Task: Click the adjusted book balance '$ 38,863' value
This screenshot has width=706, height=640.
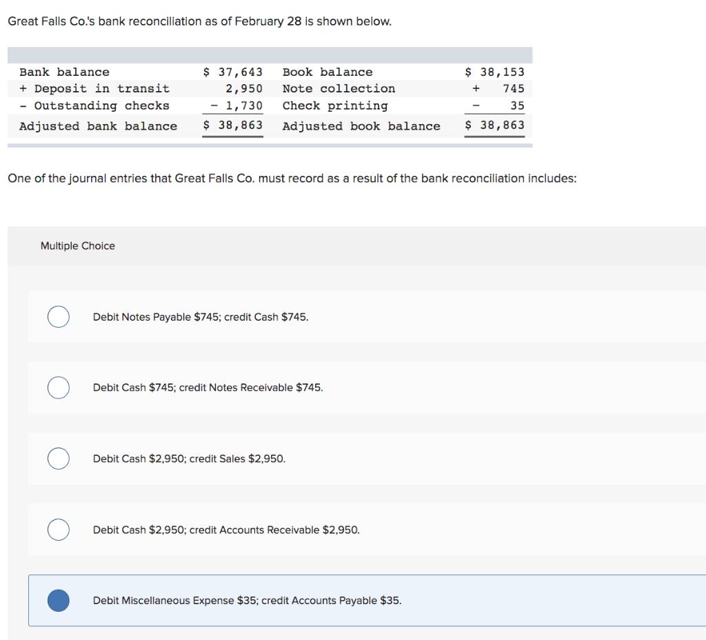Action: [x=495, y=126]
